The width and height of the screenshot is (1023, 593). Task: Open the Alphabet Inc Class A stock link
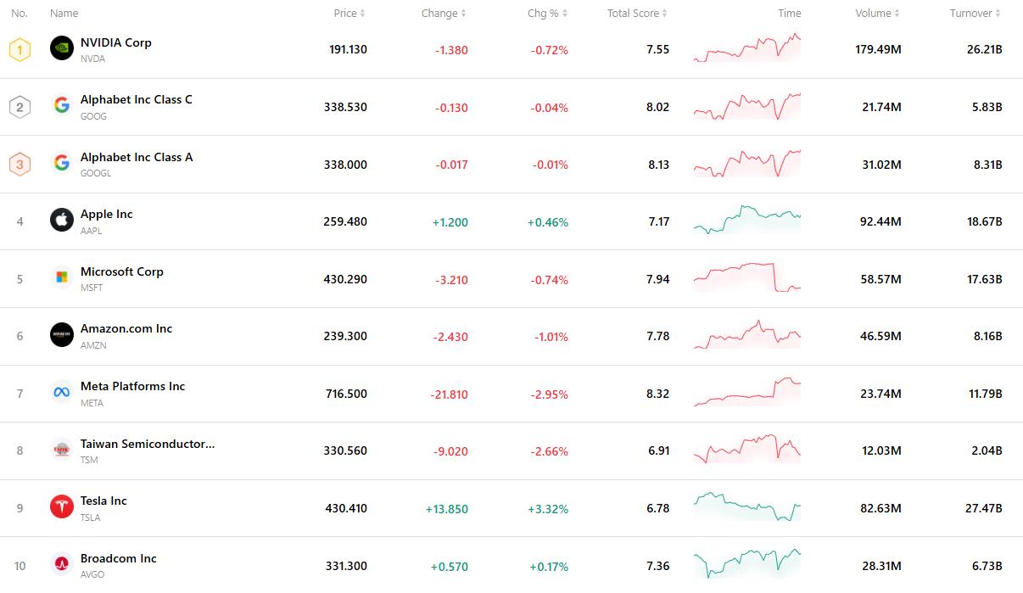point(137,158)
